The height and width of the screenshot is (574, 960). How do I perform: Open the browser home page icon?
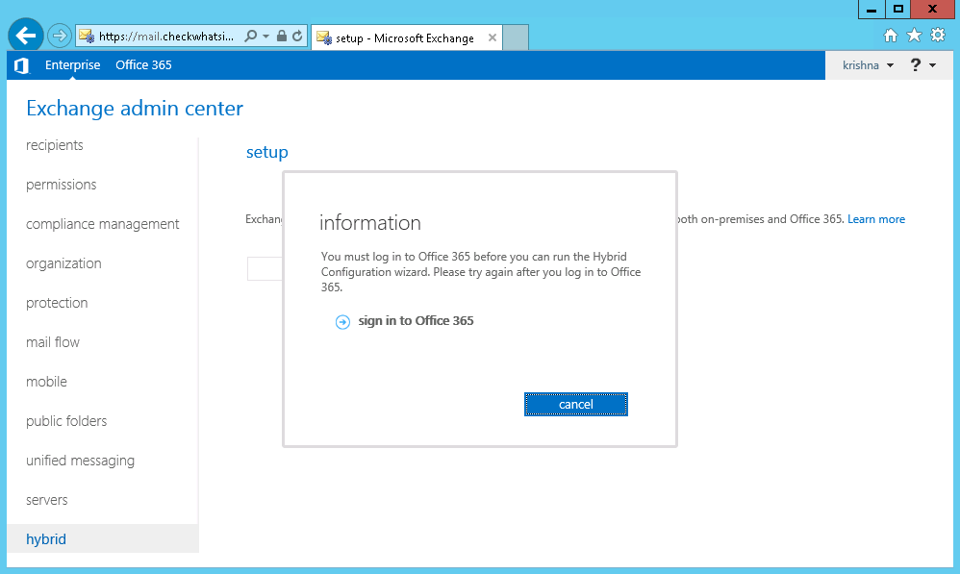pyautogui.click(x=891, y=36)
